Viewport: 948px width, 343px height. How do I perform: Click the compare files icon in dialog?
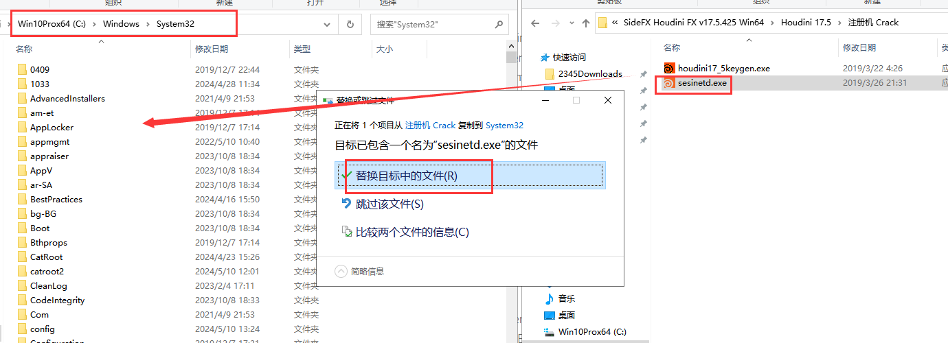(347, 232)
